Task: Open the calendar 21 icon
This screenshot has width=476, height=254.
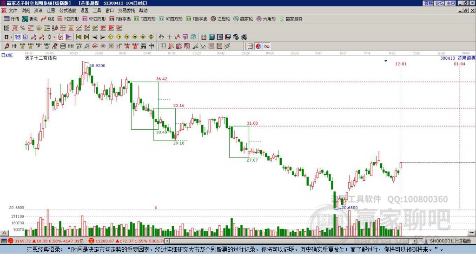Action: point(204,37)
